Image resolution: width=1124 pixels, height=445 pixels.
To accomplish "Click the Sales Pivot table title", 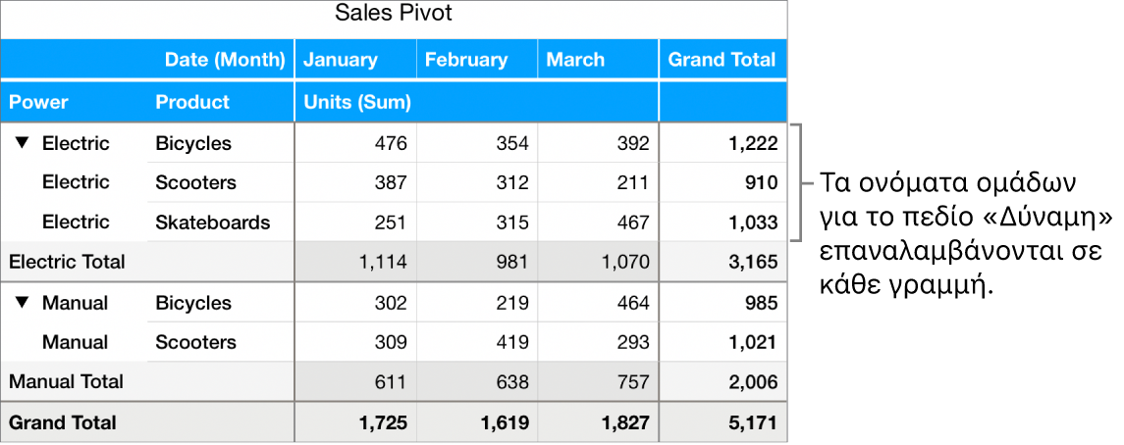I will coord(394,14).
